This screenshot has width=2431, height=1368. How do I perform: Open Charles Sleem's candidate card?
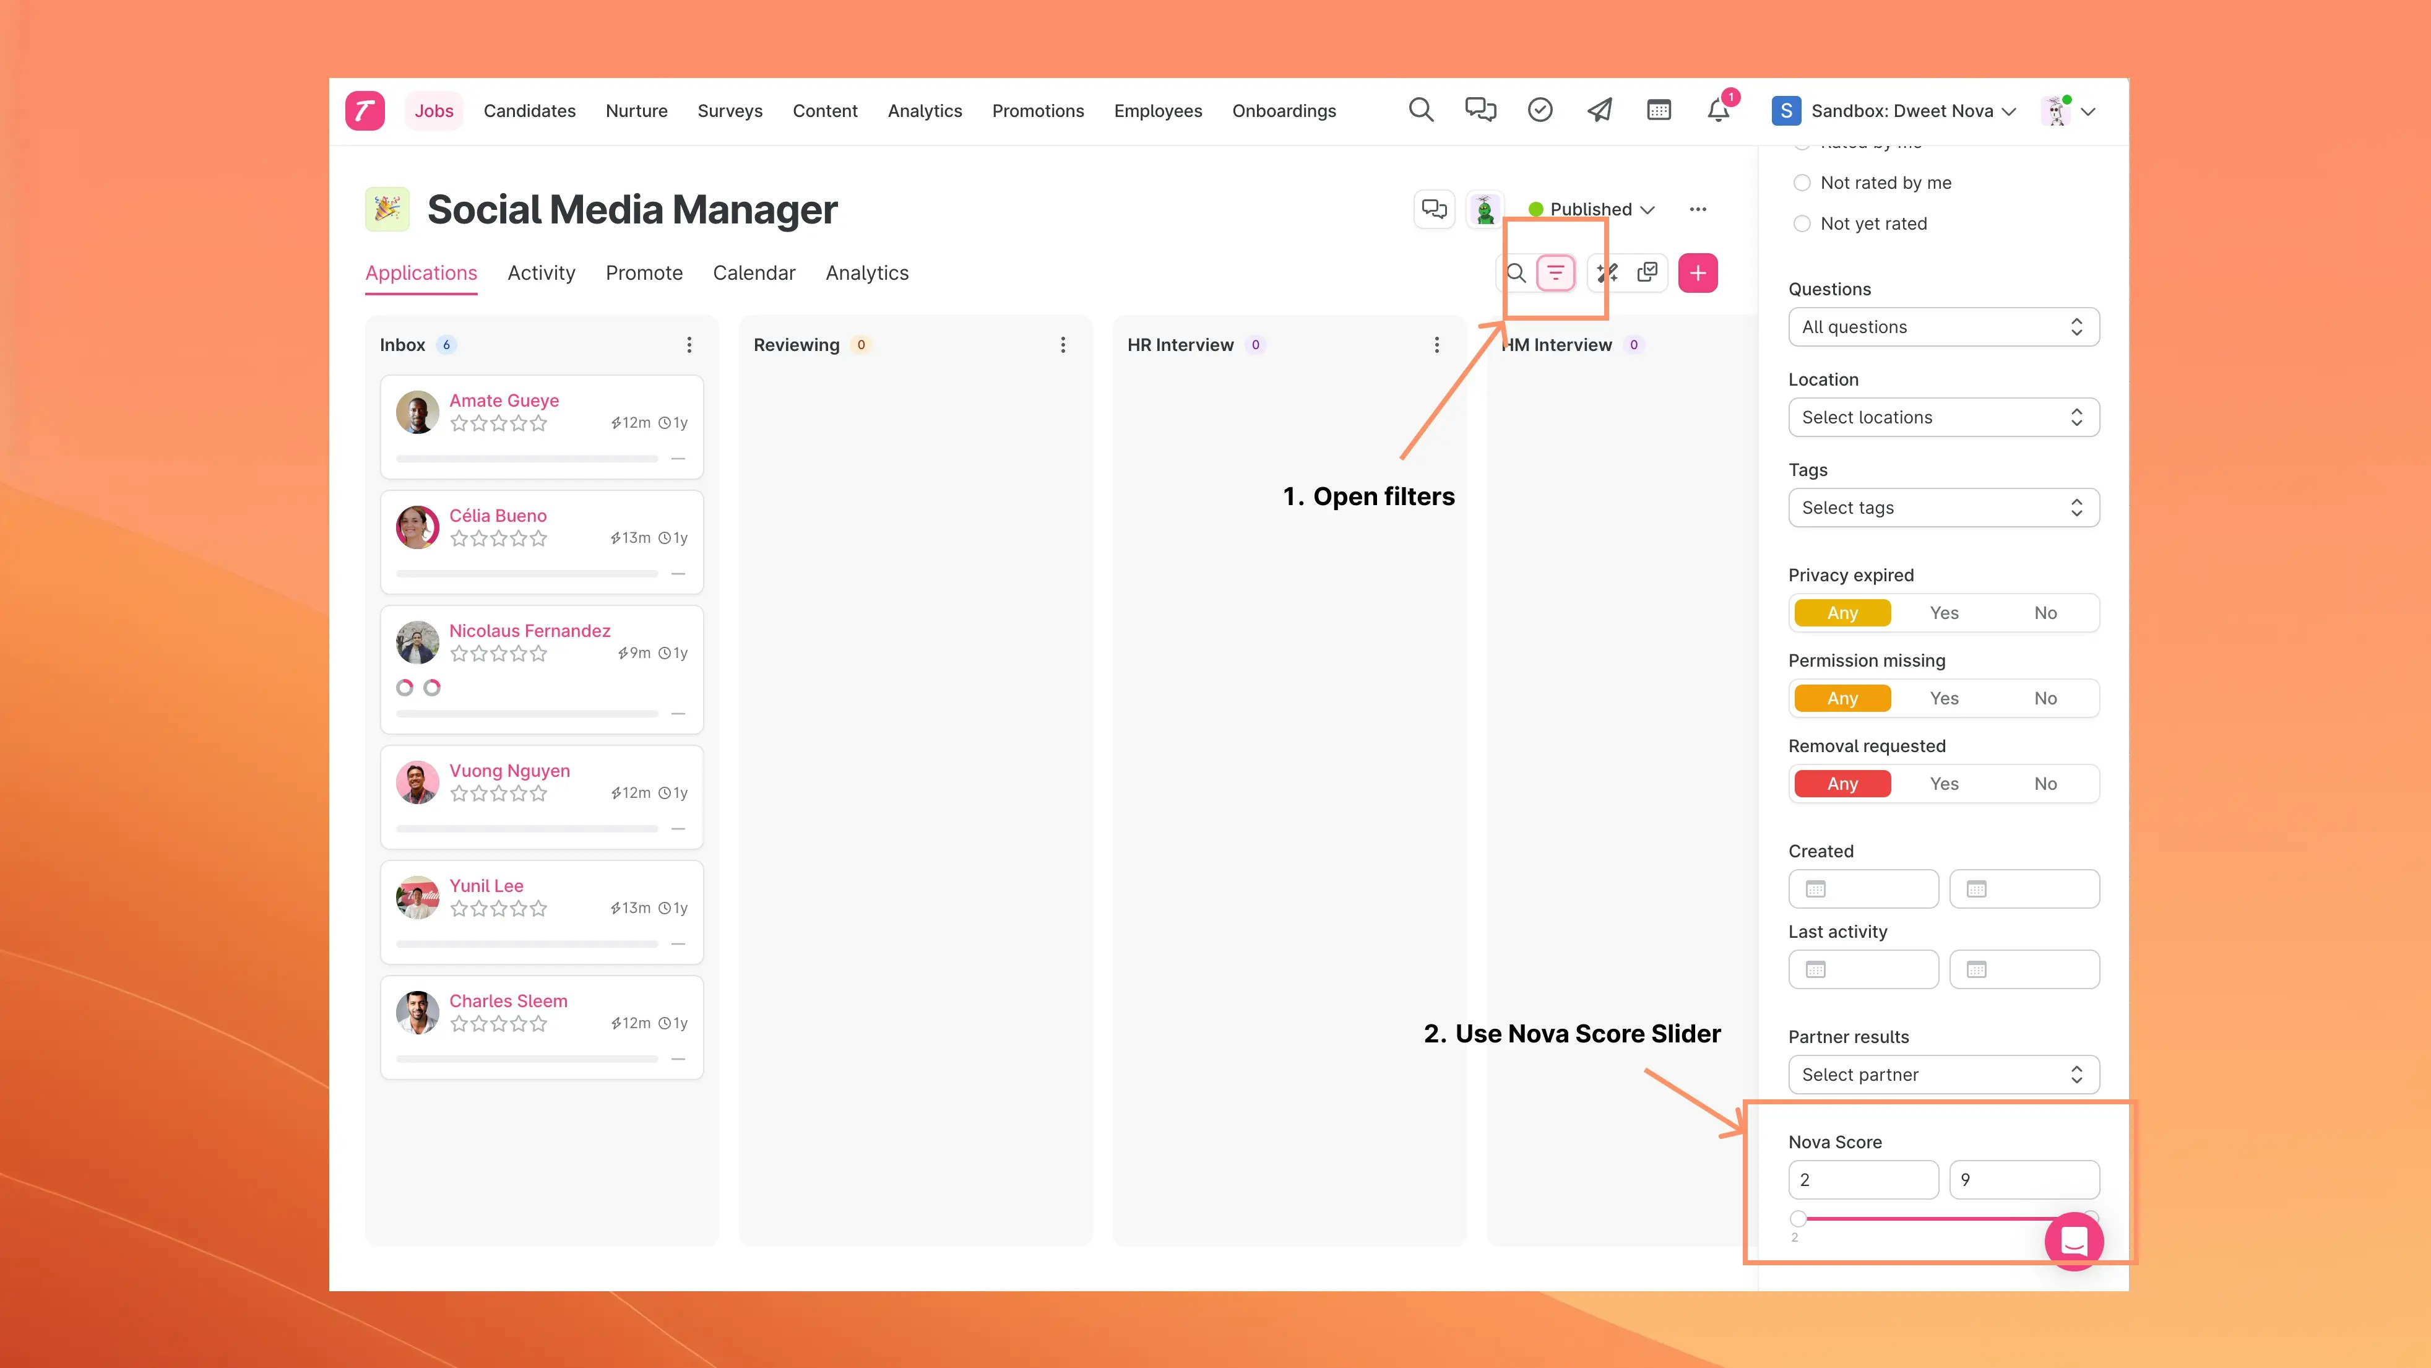(507, 1001)
